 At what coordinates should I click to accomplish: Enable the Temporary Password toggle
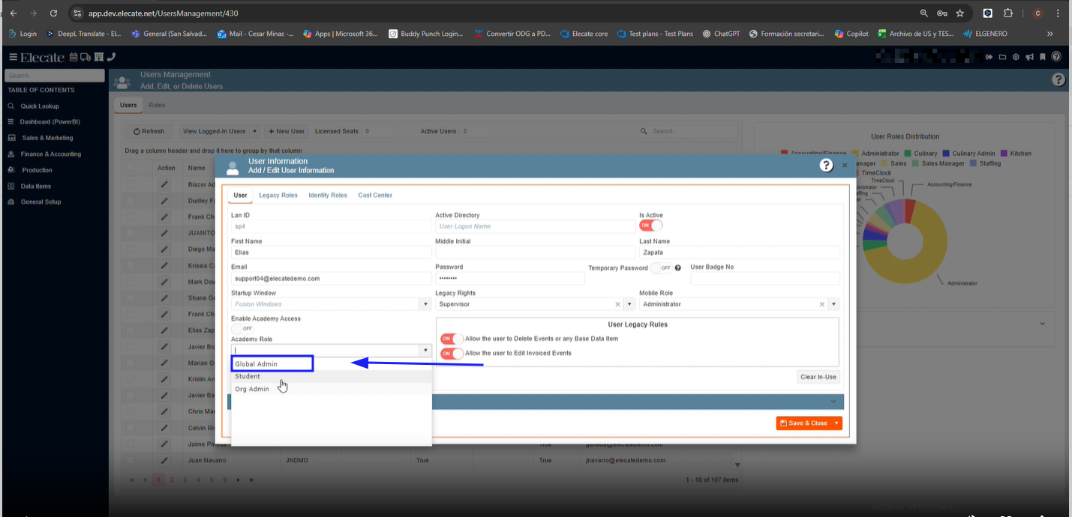tap(661, 267)
